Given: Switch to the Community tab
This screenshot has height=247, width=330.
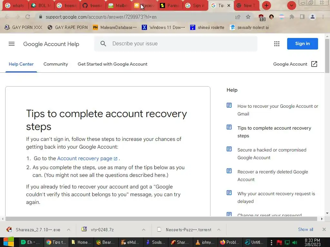Looking at the screenshot, I should tap(55, 64).
